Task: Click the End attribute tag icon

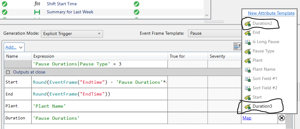Action: 248,33
